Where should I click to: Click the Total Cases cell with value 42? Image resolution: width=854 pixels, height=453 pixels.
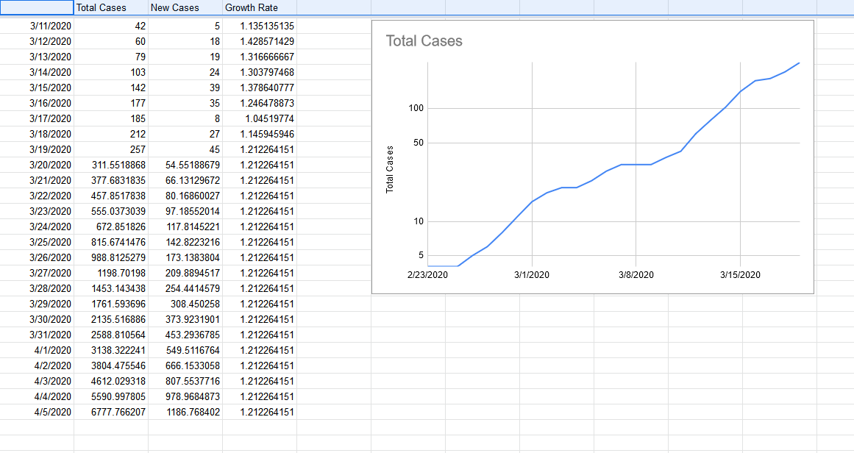tap(111, 26)
